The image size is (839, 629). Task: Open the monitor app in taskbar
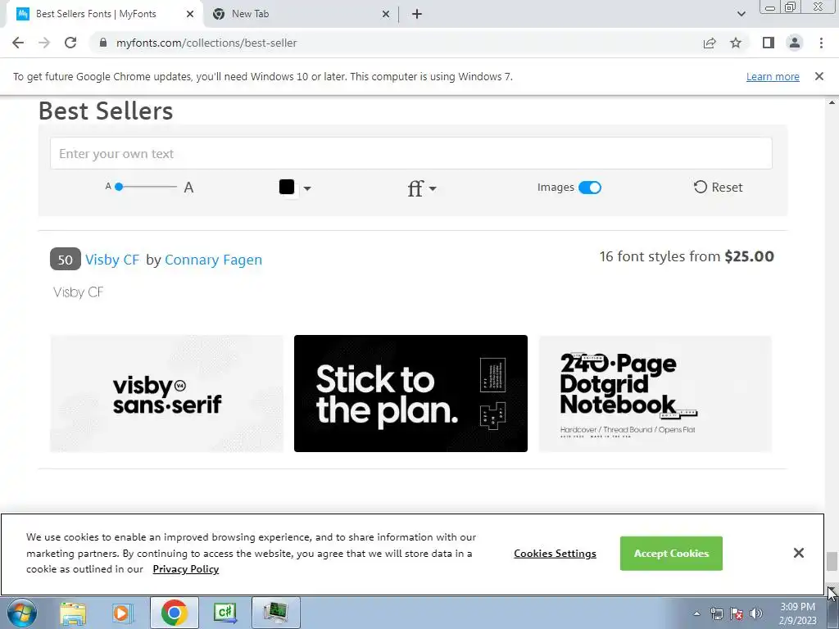point(275,613)
